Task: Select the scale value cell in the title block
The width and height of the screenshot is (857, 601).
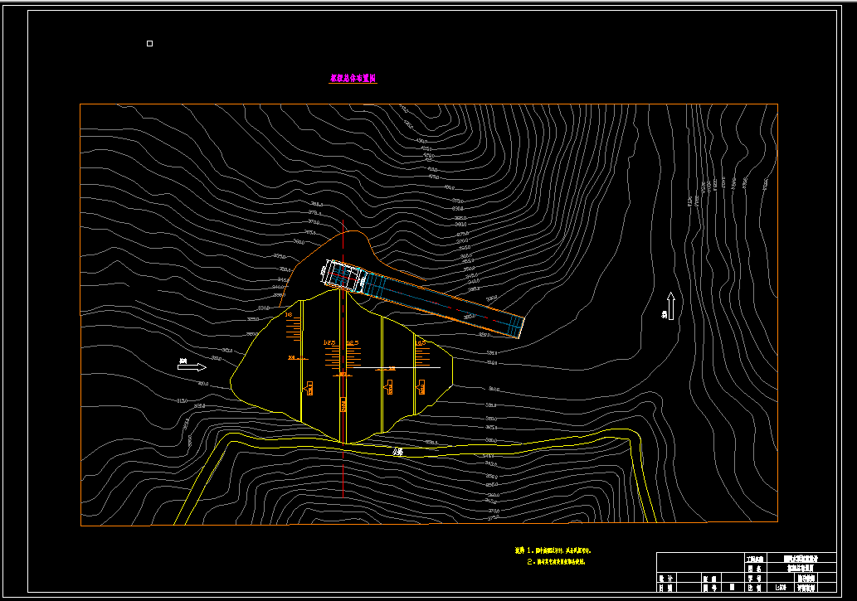Action: 780,588
